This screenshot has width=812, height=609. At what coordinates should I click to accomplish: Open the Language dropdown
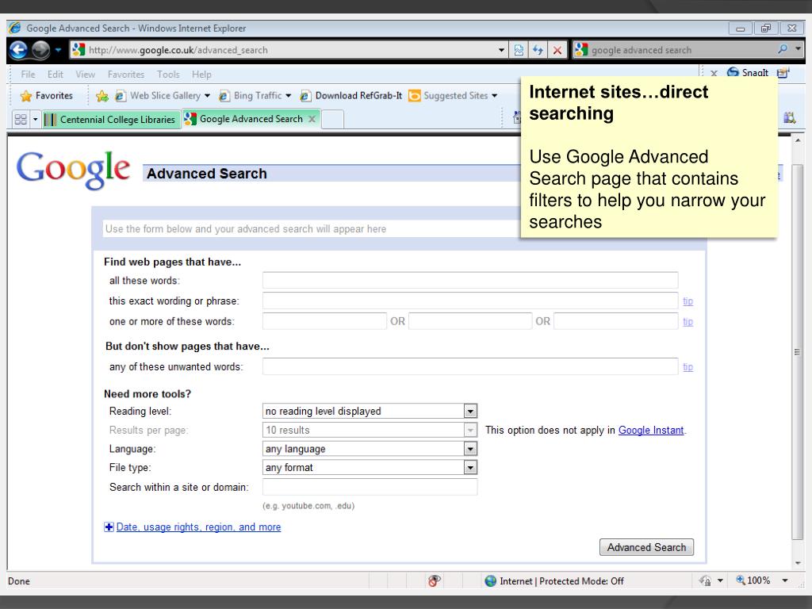pos(370,449)
